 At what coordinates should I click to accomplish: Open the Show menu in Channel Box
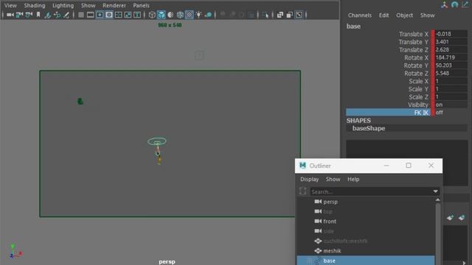427,15
